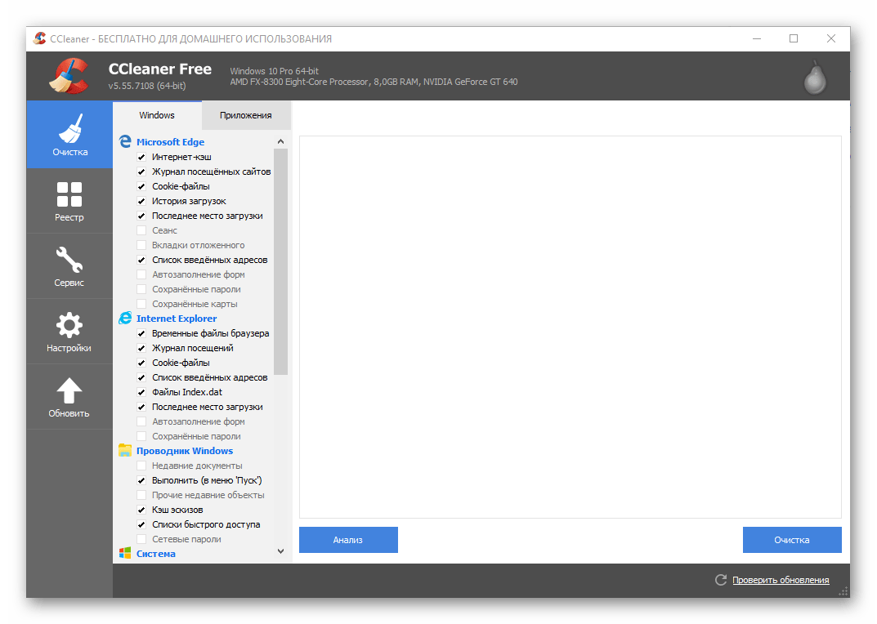Click the CCleaner logo in header

point(69,77)
